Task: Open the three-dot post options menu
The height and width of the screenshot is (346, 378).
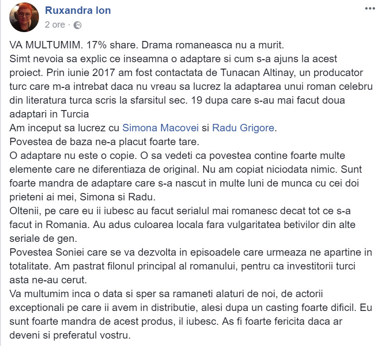Action: [x=369, y=9]
